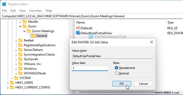The height and width of the screenshot is (95, 183).
Task: Click the WOW6432Node folder icon
Action: point(20,73)
